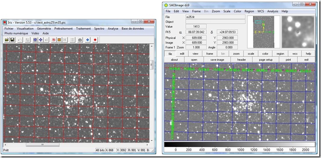The width and height of the screenshot is (321, 158).
Task: Click the ds9 magnifier preview thumbnail
Action: pos(298,32)
